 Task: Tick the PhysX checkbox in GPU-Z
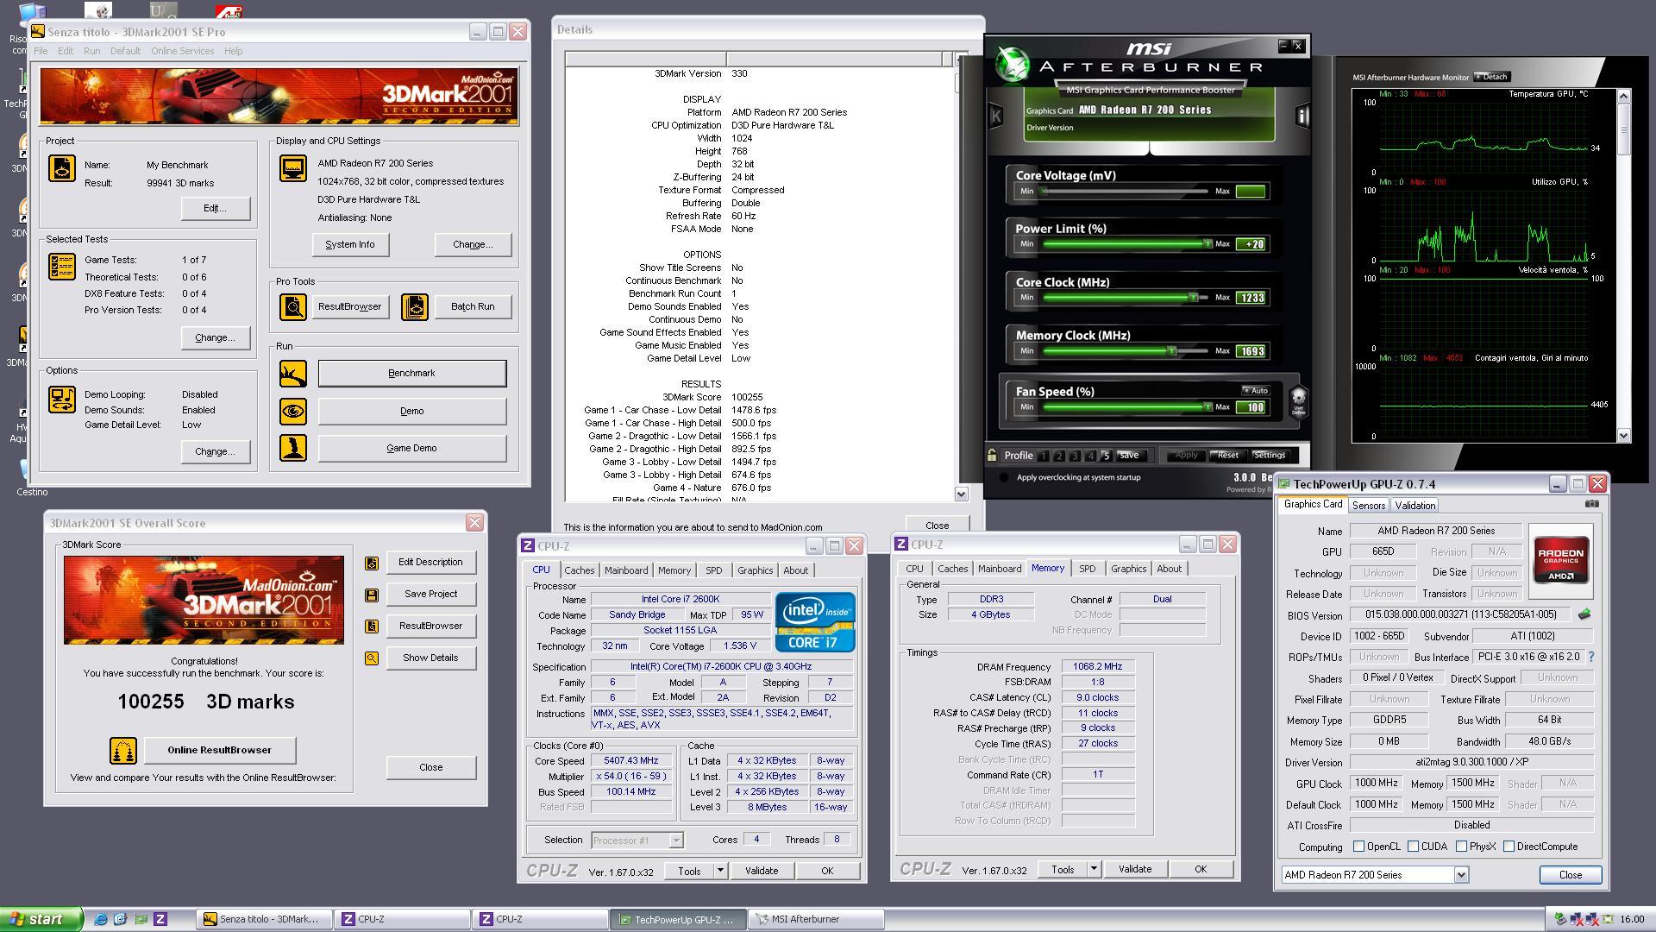pos(1461,847)
